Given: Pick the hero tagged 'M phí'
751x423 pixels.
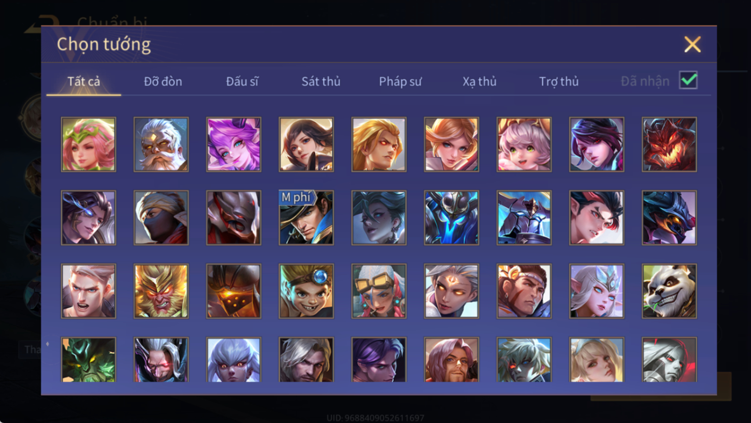Looking at the screenshot, I should (306, 218).
